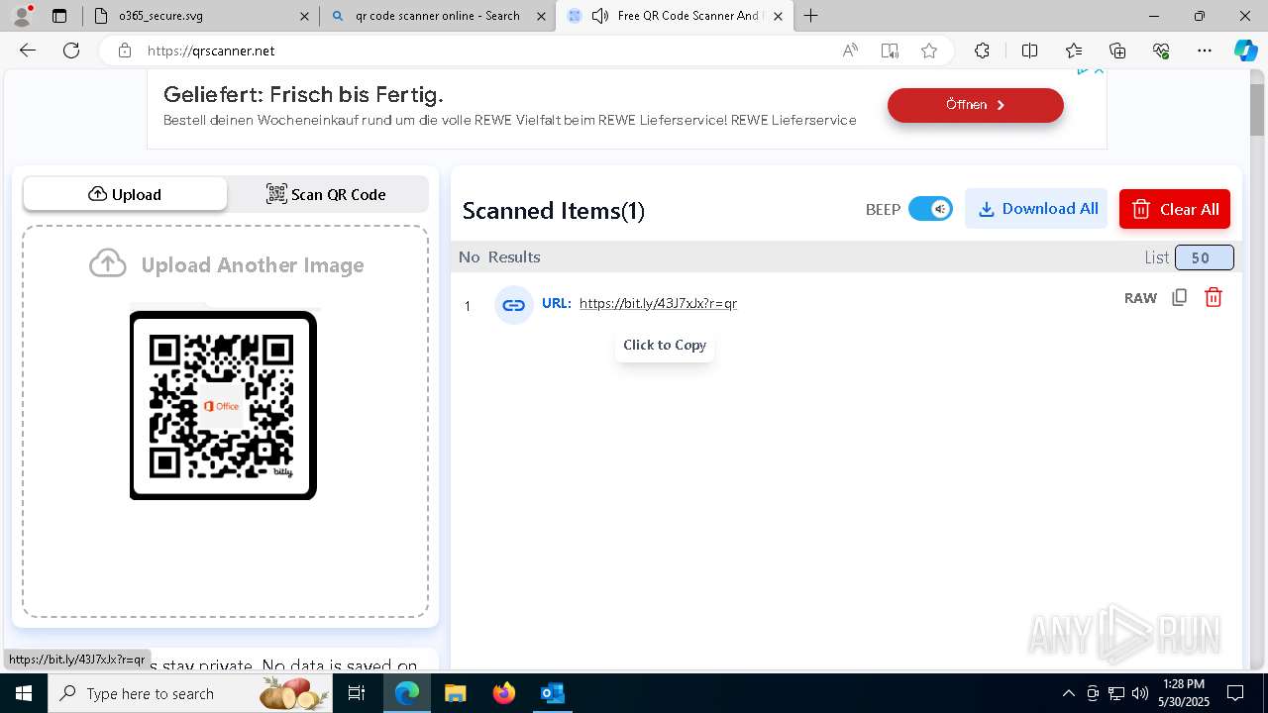Open Firefox from taskbar
Viewport: 1268px width, 713px height.
[x=504, y=693]
